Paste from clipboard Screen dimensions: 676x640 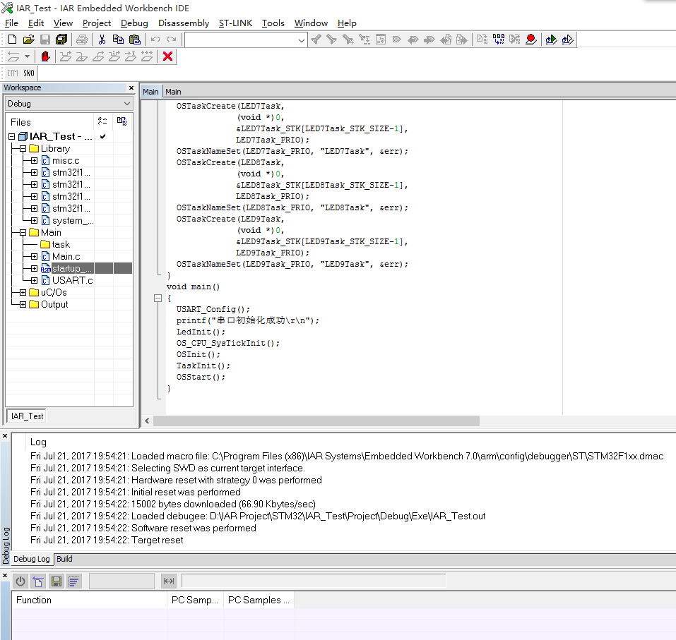click(x=134, y=40)
